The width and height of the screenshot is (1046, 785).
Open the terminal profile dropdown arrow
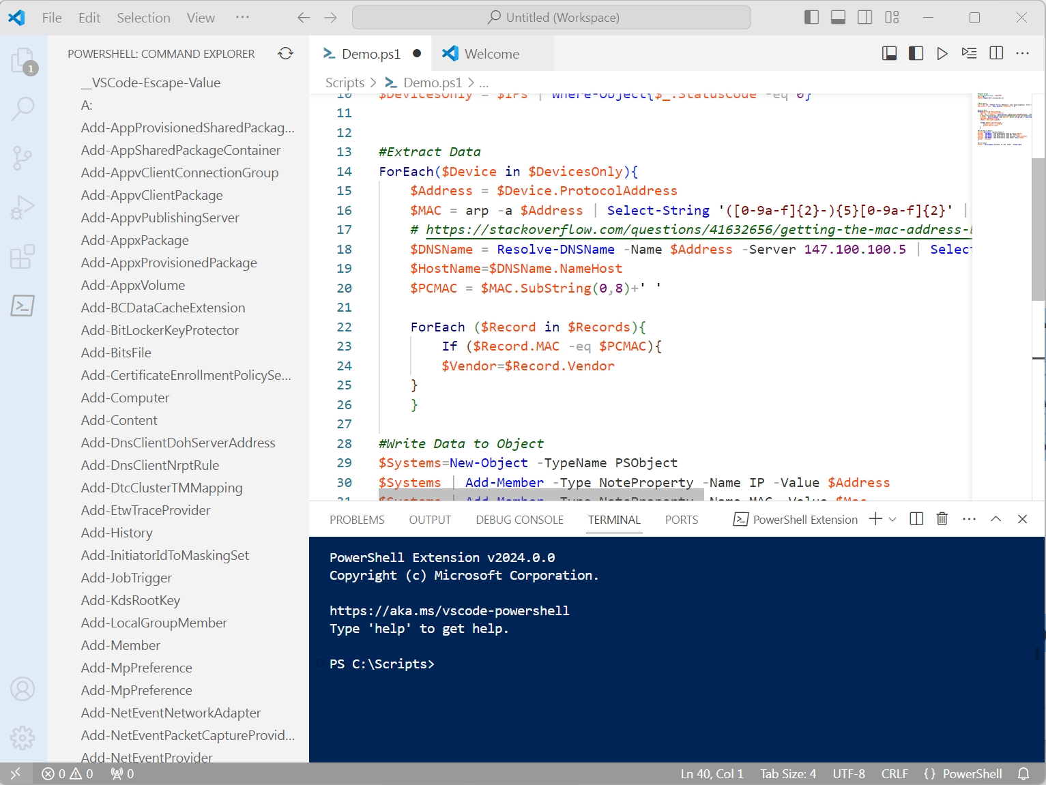(x=893, y=518)
